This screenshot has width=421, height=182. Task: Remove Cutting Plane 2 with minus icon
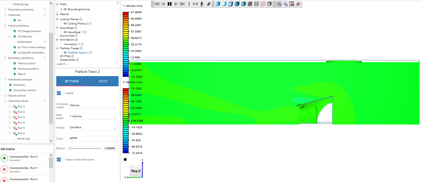click(90, 24)
